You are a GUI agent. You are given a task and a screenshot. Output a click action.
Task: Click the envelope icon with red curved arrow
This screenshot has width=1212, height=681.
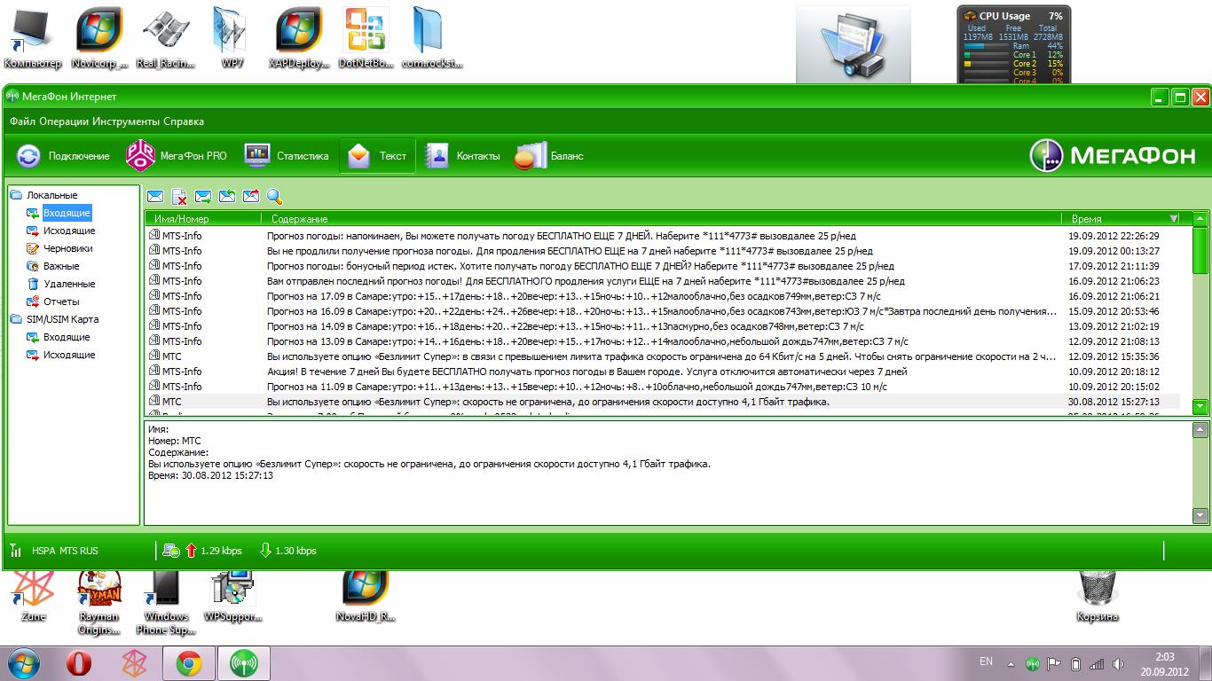click(251, 197)
